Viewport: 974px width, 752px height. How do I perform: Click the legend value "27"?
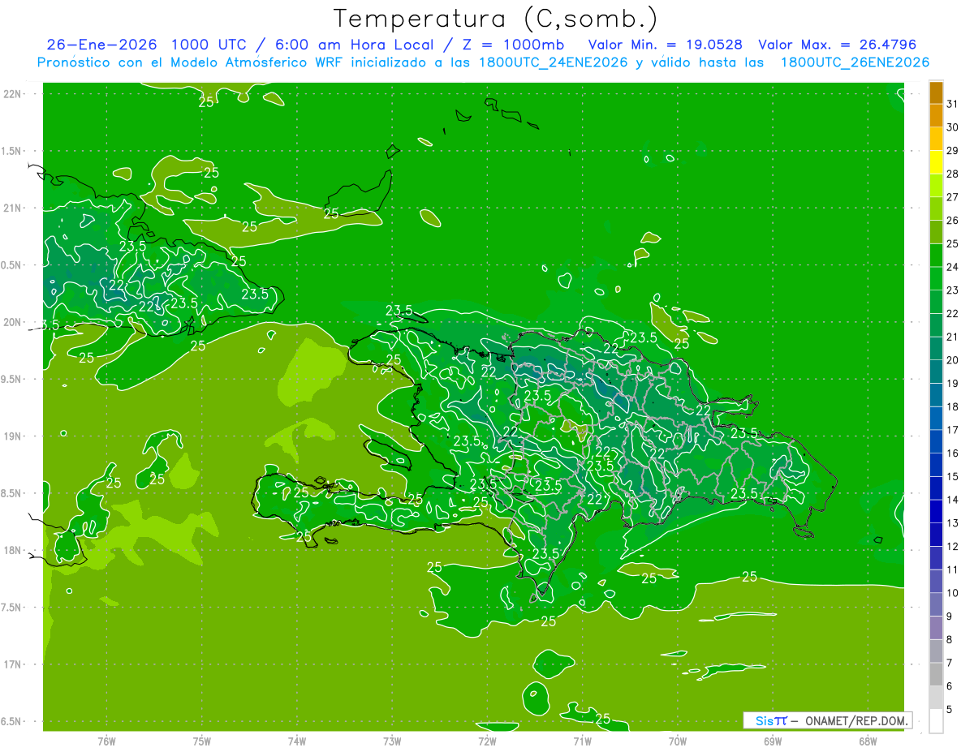click(x=952, y=197)
